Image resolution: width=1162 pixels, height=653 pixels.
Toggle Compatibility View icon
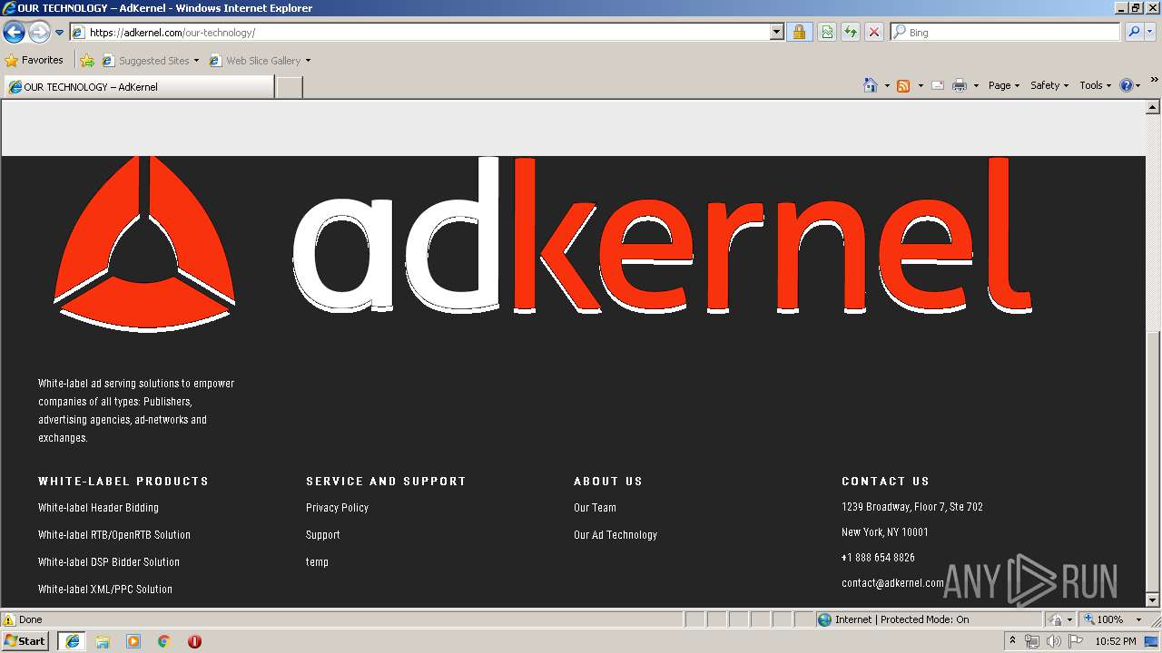[827, 33]
